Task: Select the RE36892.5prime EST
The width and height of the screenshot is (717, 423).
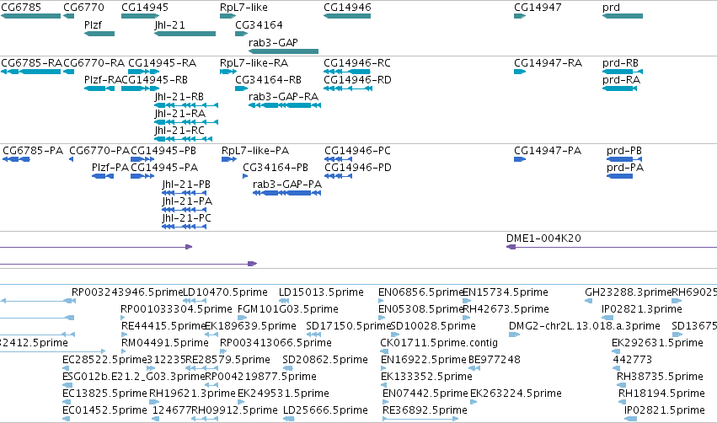Action: click(x=420, y=419)
